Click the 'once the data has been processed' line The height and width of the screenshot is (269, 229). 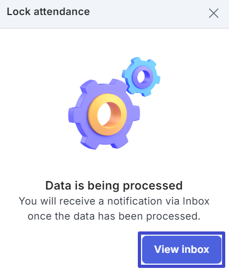pyautogui.click(x=114, y=216)
